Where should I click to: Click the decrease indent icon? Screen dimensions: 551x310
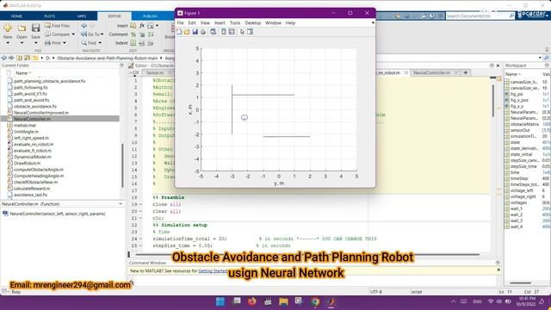coord(151,43)
